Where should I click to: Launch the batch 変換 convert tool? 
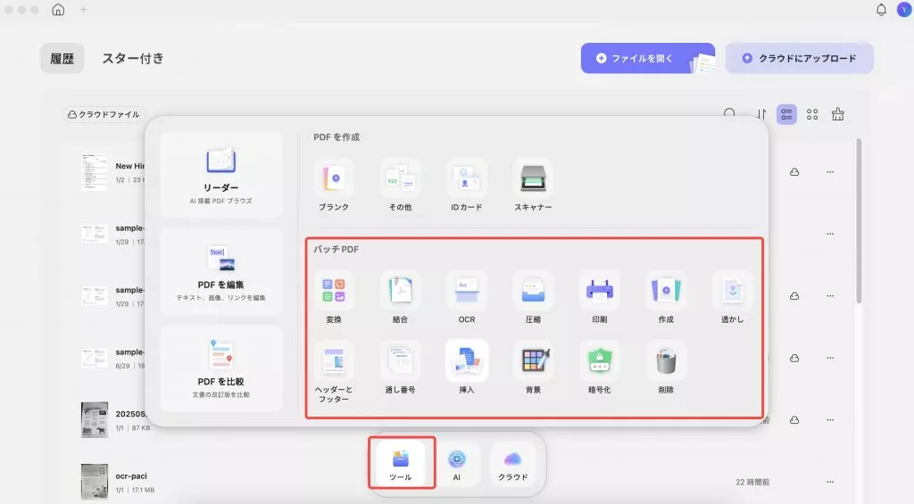pos(334,298)
